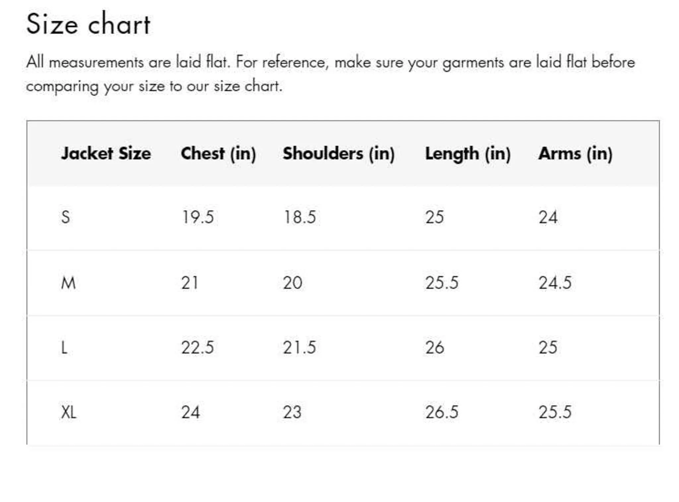Viewport: 679px width, 502px height.
Task: Click the Shoulders (in) column header
Action: [x=339, y=154]
